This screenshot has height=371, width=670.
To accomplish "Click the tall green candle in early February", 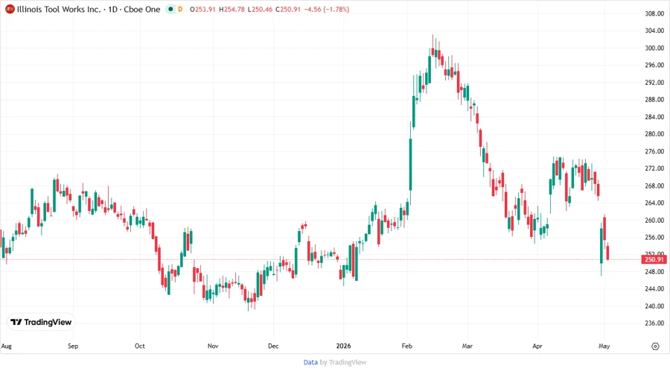I will [x=411, y=165].
